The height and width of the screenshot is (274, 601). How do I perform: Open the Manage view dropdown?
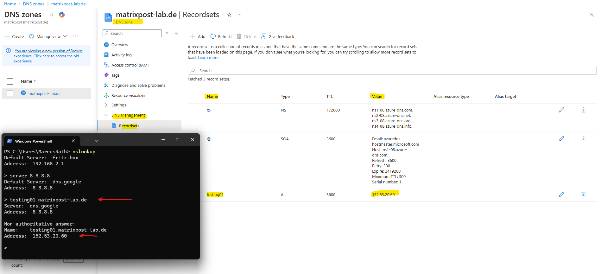tap(48, 36)
